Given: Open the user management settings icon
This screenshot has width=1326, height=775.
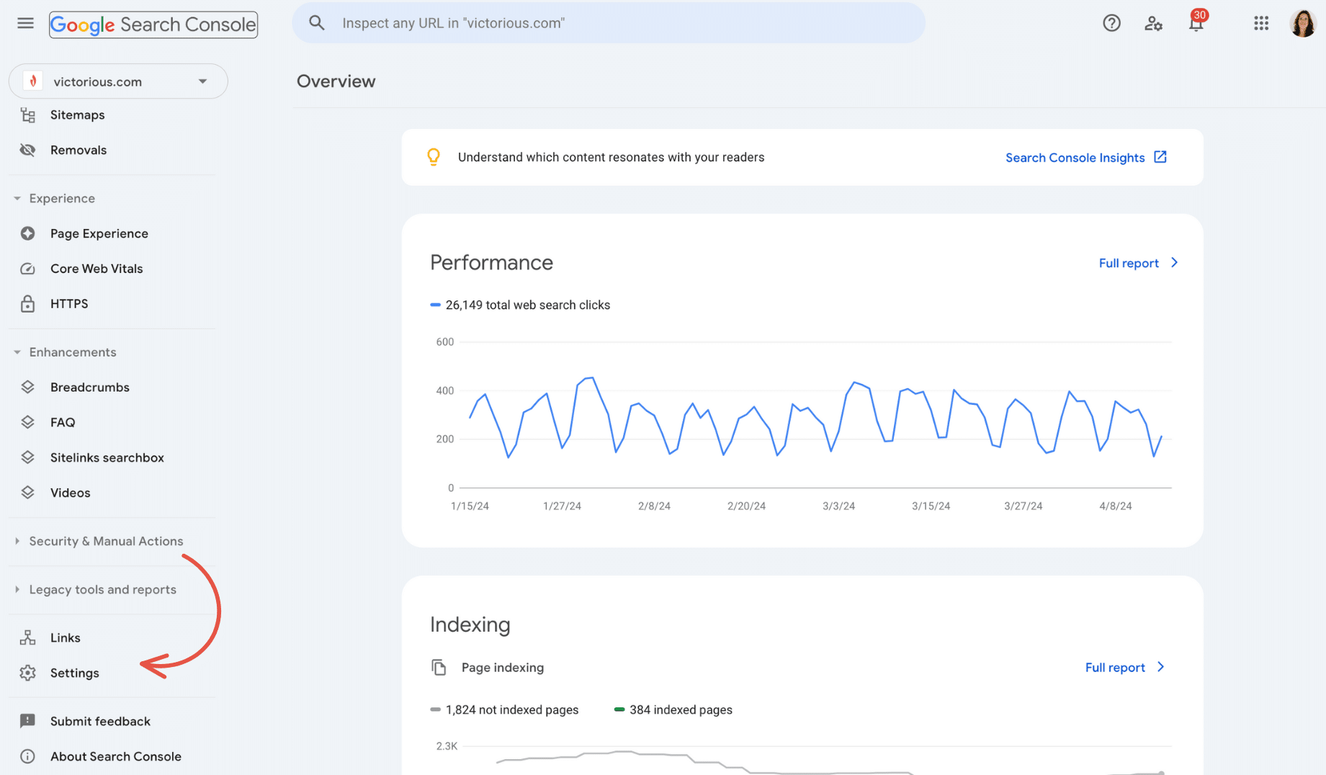Looking at the screenshot, I should click(x=1153, y=23).
